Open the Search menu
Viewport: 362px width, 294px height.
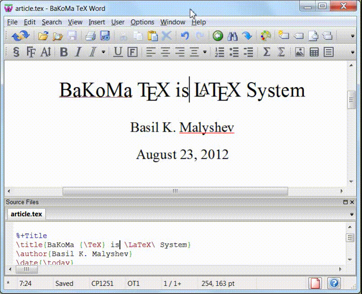tap(52, 22)
